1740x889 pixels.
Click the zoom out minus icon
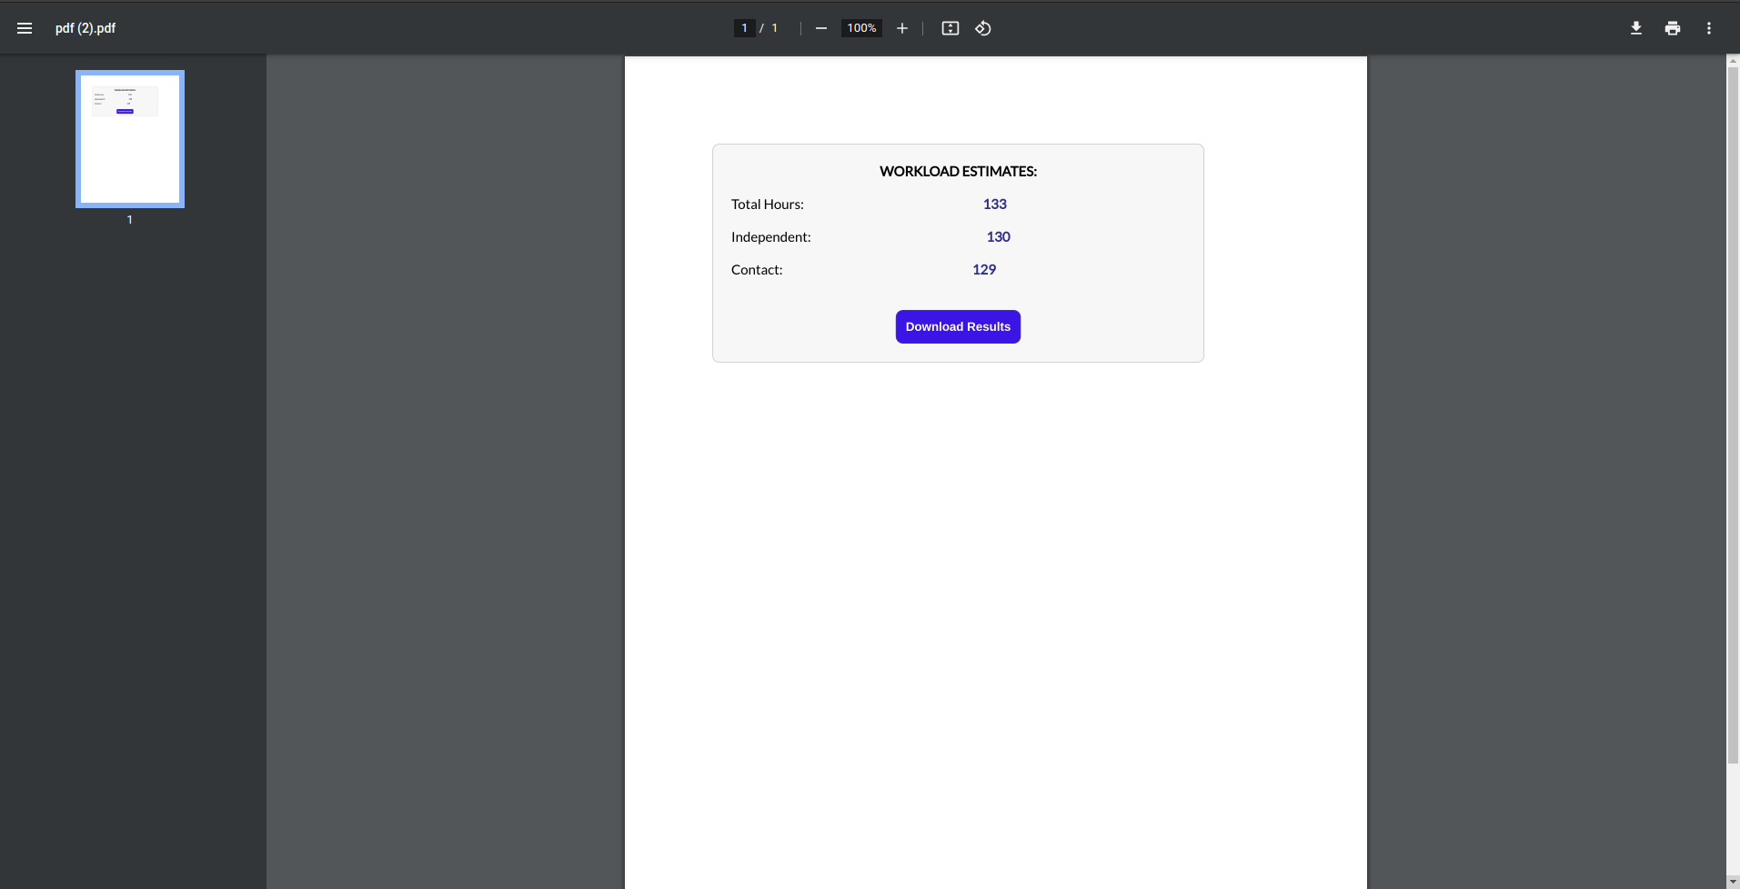pos(820,28)
